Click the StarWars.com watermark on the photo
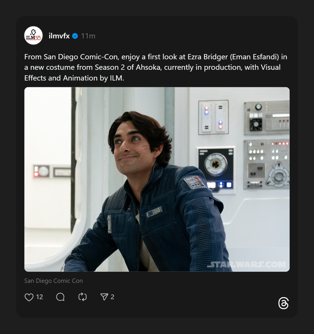Image resolution: width=314 pixels, height=334 pixels. (x=246, y=265)
